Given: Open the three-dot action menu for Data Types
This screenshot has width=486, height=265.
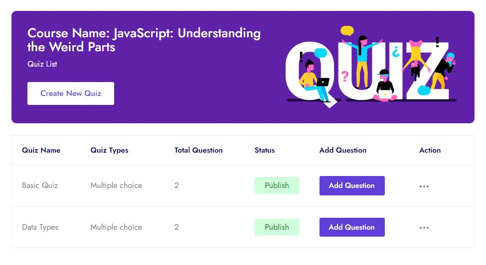Looking at the screenshot, I should tap(424, 228).
